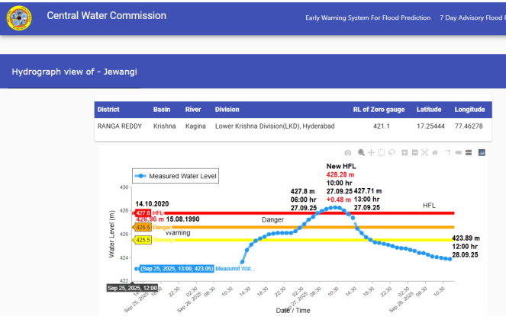Toggle Measured Water Level legend entry
Viewport: 506px width, 329px height.
click(x=176, y=176)
